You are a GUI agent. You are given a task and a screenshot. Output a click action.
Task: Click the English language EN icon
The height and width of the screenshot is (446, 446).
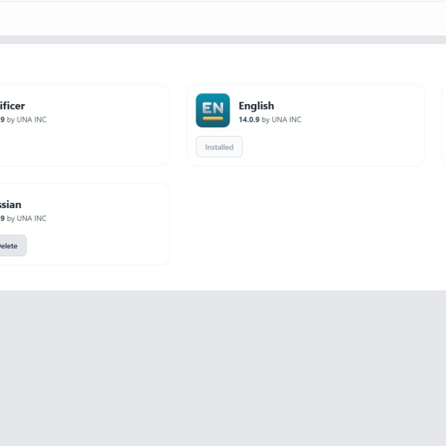click(213, 110)
